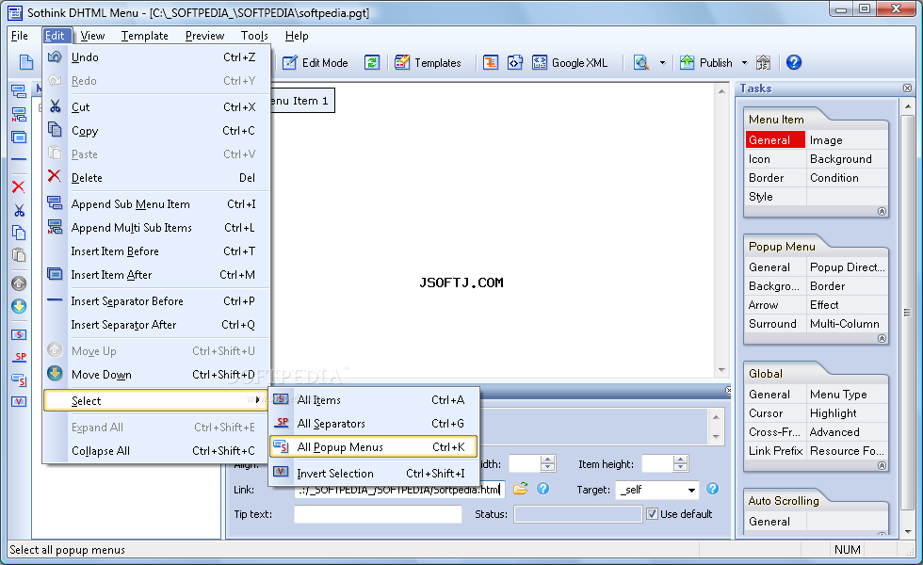
Task: Collapse the Menu Item task group
Action: [882, 211]
